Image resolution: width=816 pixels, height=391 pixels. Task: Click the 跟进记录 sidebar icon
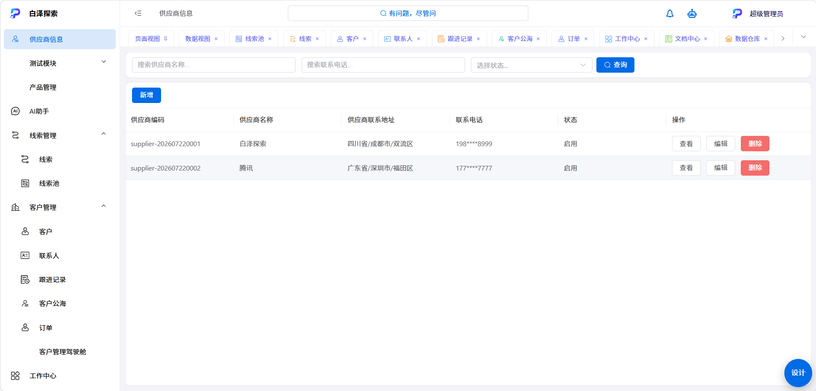[x=25, y=279]
